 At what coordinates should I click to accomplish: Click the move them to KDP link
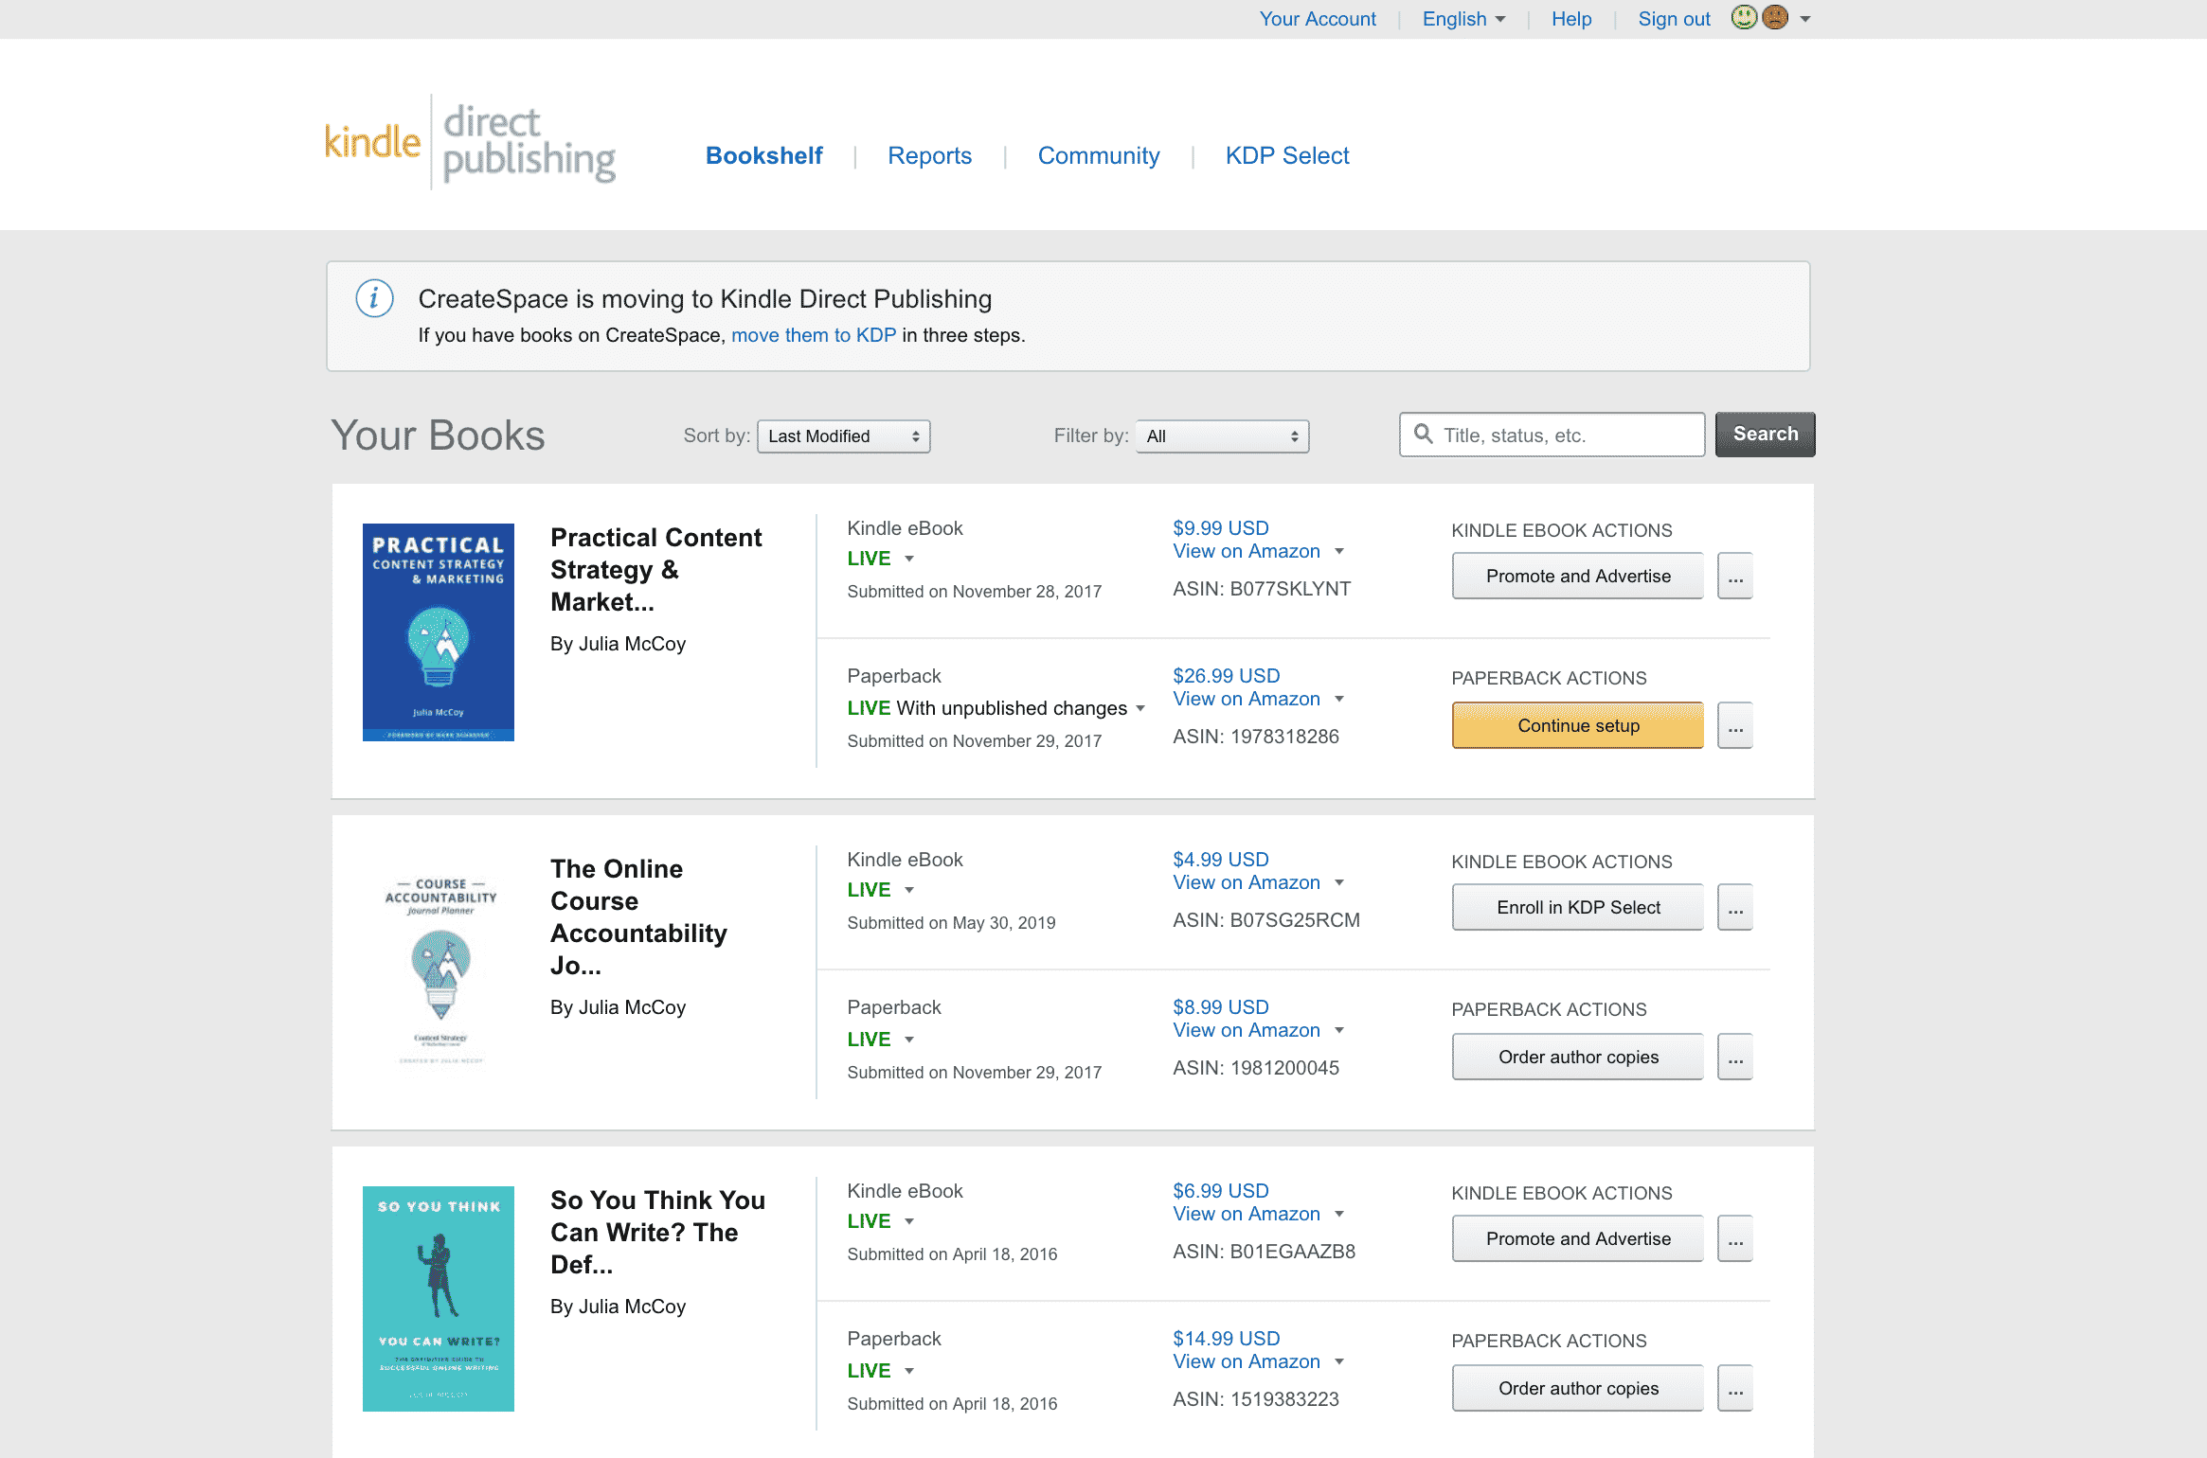click(x=814, y=335)
